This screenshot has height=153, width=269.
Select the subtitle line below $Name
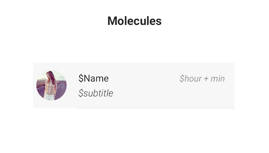pos(95,93)
